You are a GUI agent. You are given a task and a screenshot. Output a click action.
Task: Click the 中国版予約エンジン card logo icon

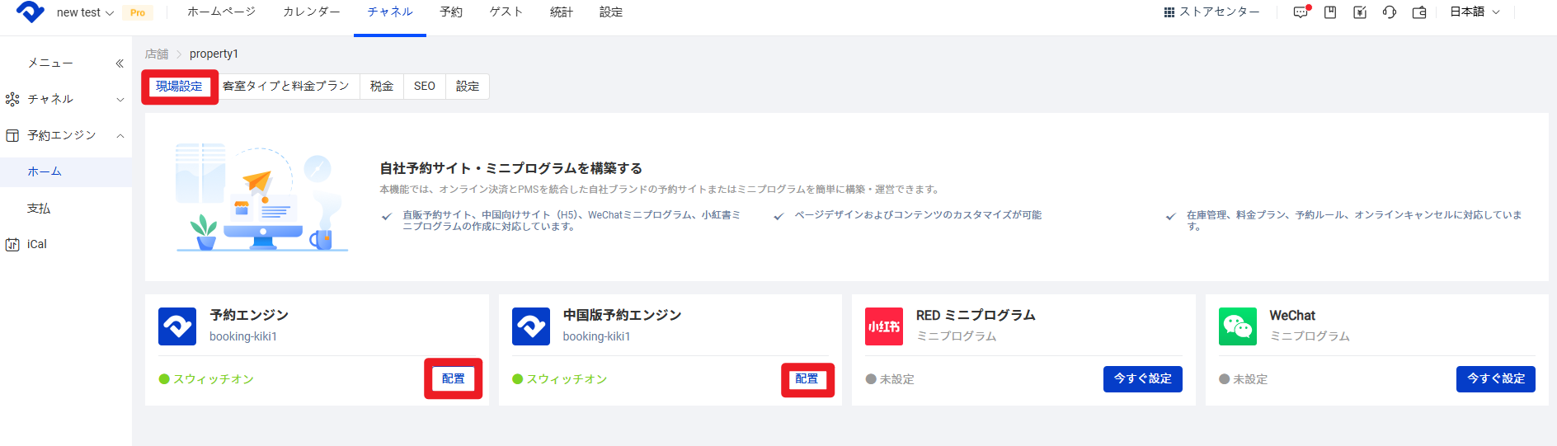point(531,326)
